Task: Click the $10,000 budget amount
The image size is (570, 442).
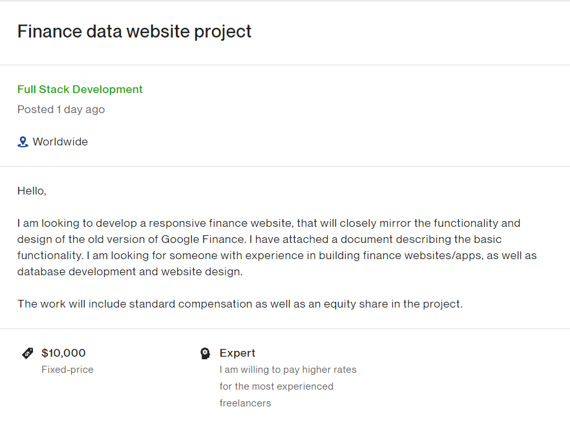Action: click(x=63, y=353)
